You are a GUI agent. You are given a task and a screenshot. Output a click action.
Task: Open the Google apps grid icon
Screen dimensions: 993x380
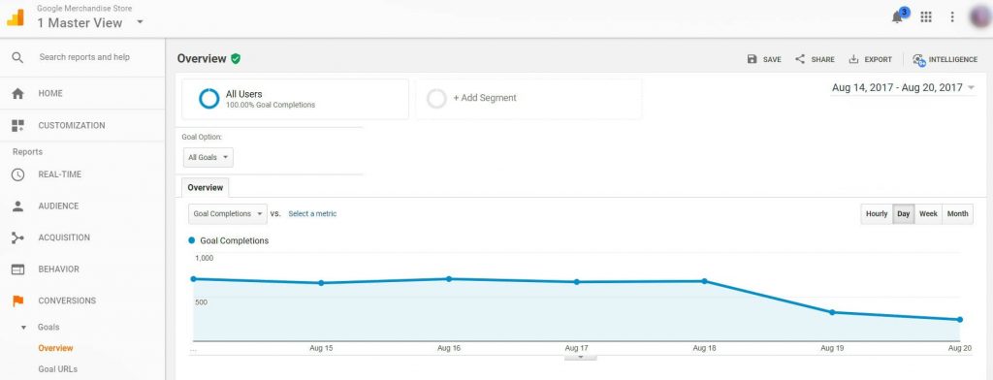926,17
